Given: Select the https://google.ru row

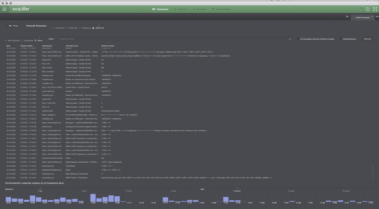Looking at the screenshot, I should pos(188,115).
